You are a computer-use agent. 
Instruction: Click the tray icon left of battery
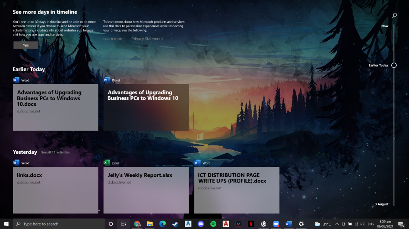point(343,224)
